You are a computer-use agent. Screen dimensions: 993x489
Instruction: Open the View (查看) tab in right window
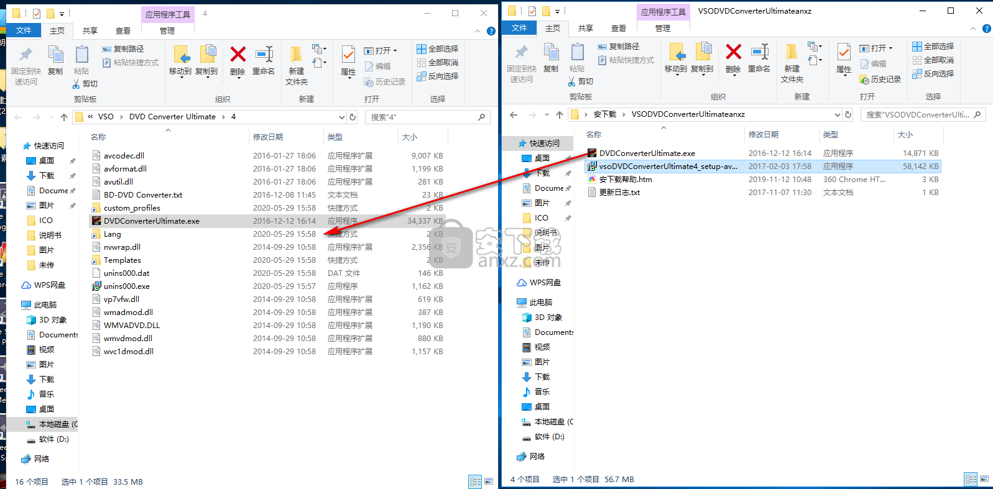619,28
